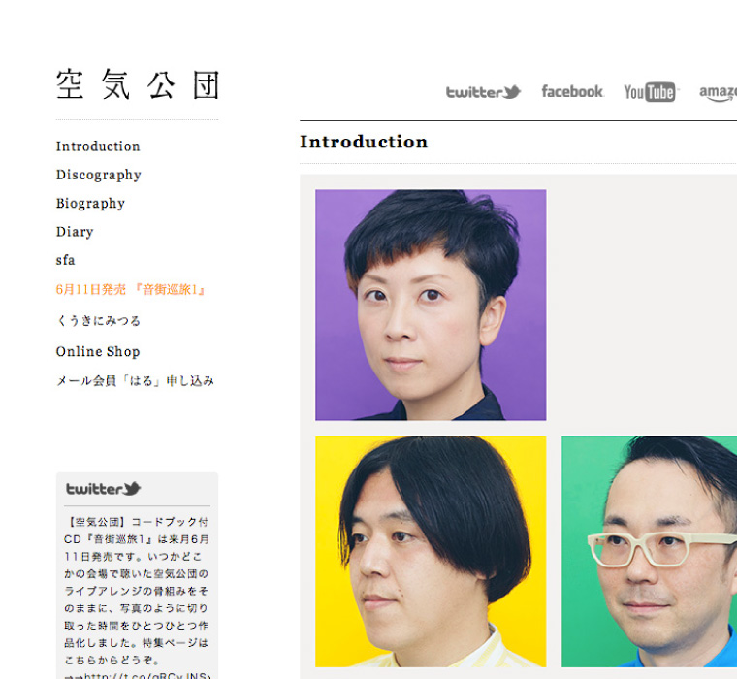Open the orange 6月11日発売 音街巡旅1 link
Screen dimensions: 737x679
tap(131, 289)
